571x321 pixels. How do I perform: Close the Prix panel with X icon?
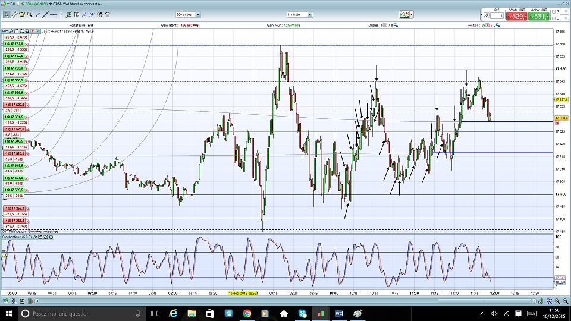pos(27,32)
